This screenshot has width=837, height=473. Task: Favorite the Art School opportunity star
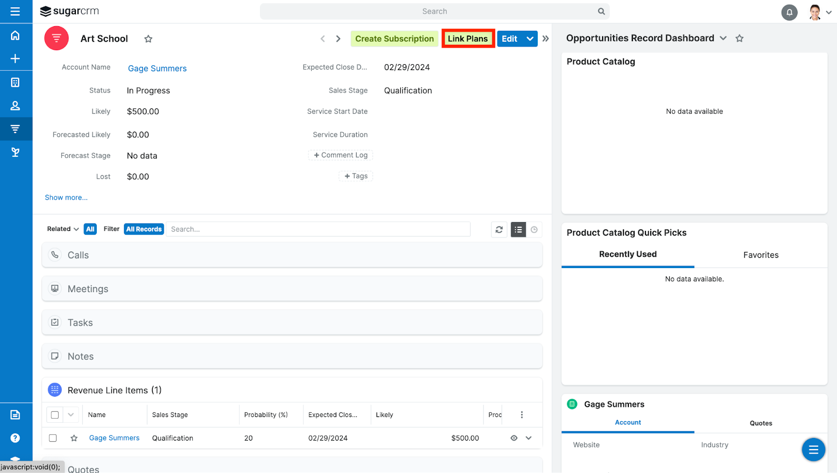click(x=148, y=38)
